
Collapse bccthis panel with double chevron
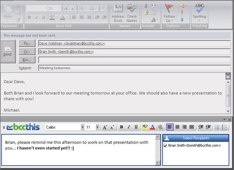pyautogui.click(x=4, y=127)
